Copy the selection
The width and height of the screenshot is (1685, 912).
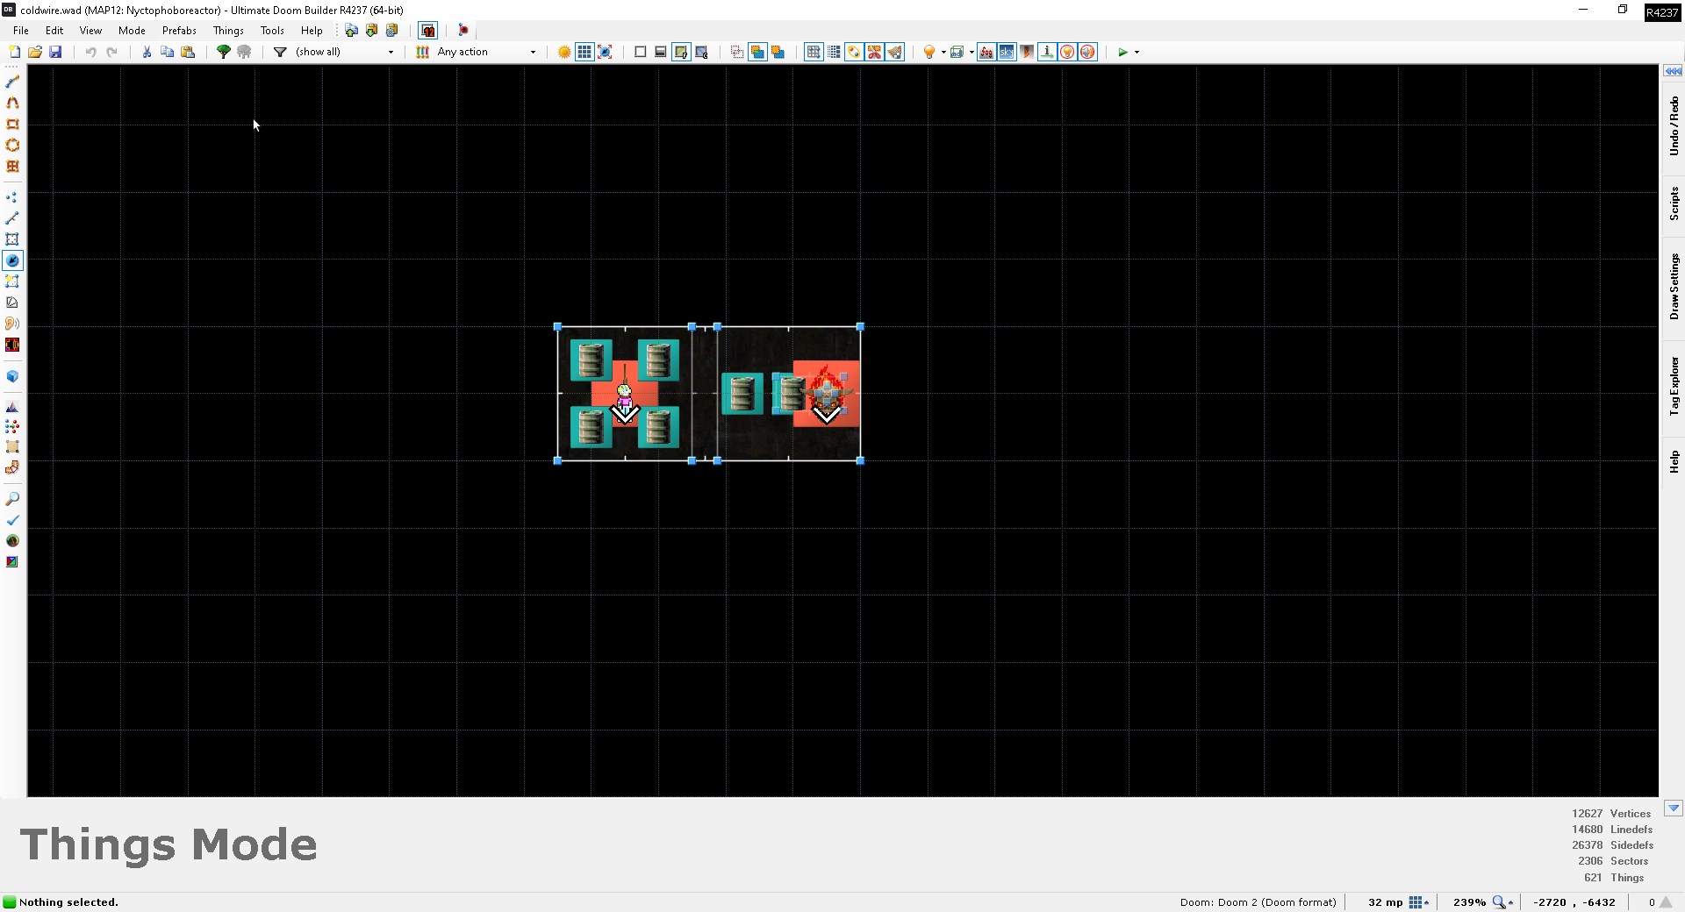[167, 52]
